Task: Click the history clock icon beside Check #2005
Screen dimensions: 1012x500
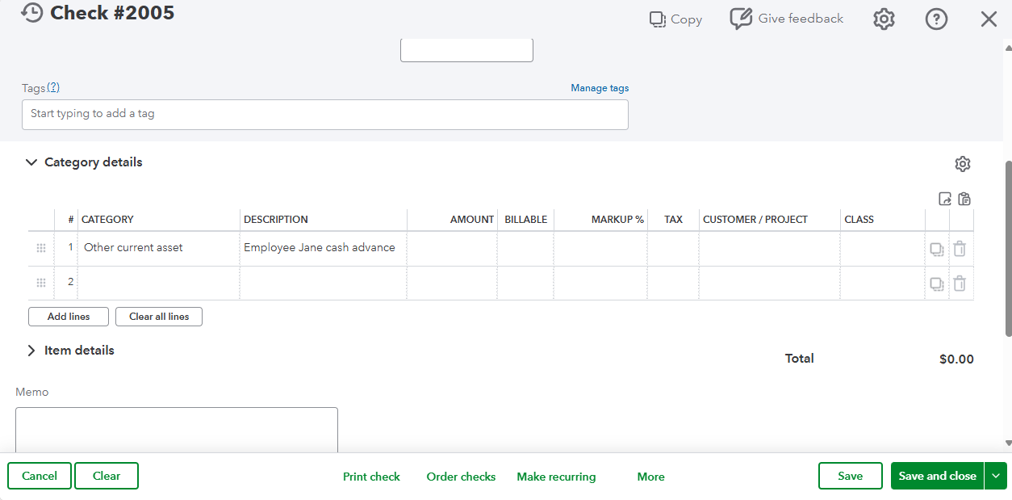Action: pos(31,13)
